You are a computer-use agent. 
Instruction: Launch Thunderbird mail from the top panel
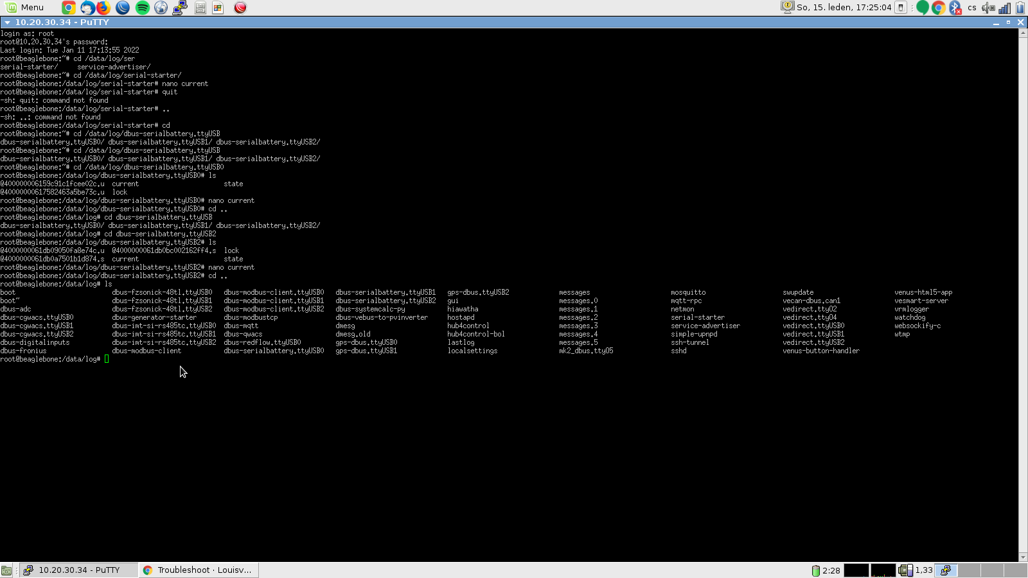tap(87, 8)
